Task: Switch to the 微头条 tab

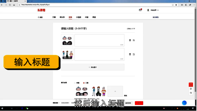Action: tap(62, 17)
